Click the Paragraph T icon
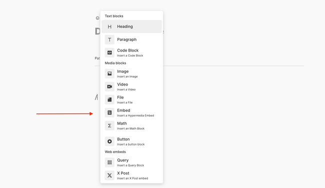 pyautogui.click(x=109, y=39)
